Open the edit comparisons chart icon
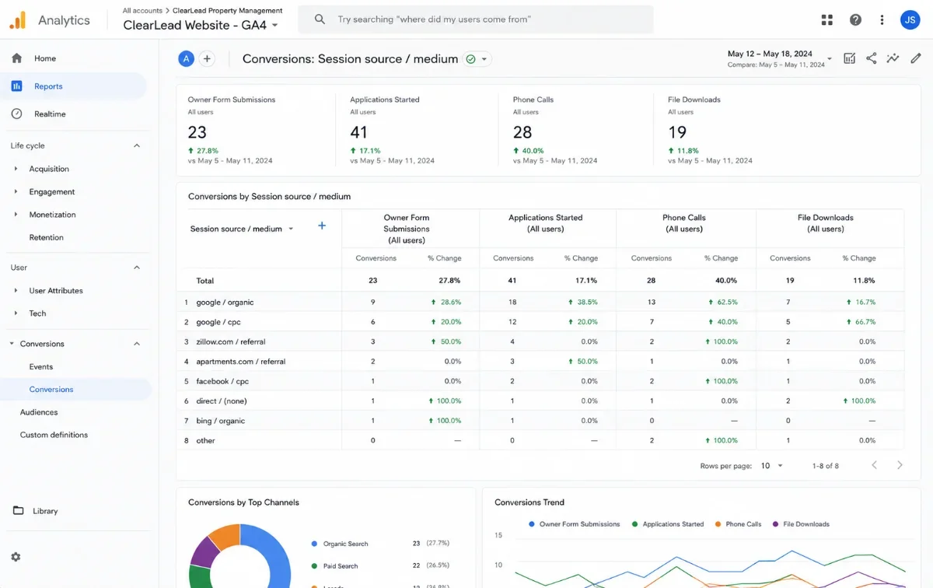 (x=850, y=58)
